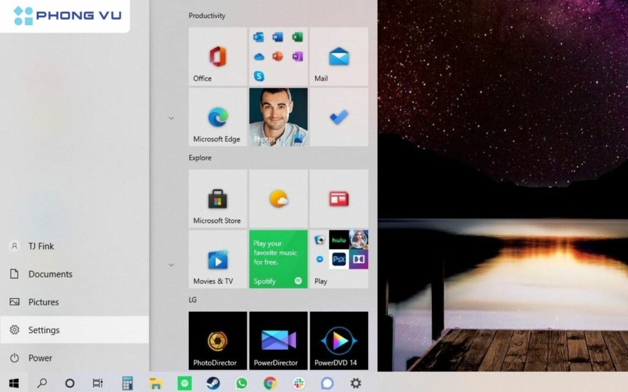Open Pictures from the Start sidebar
Viewport: 628px width, 392px height.
pyautogui.click(x=74, y=302)
